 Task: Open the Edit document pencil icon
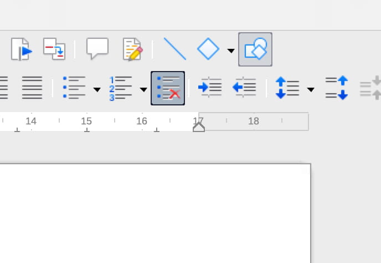pos(133,49)
